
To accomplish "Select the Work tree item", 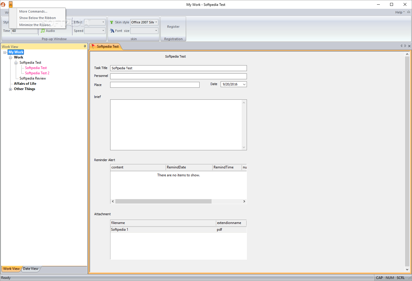I will (x=18, y=57).
